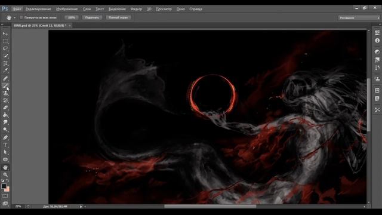The height and width of the screenshot is (215, 382).
Task: Select the Magic Wand tool
Action: (5, 56)
